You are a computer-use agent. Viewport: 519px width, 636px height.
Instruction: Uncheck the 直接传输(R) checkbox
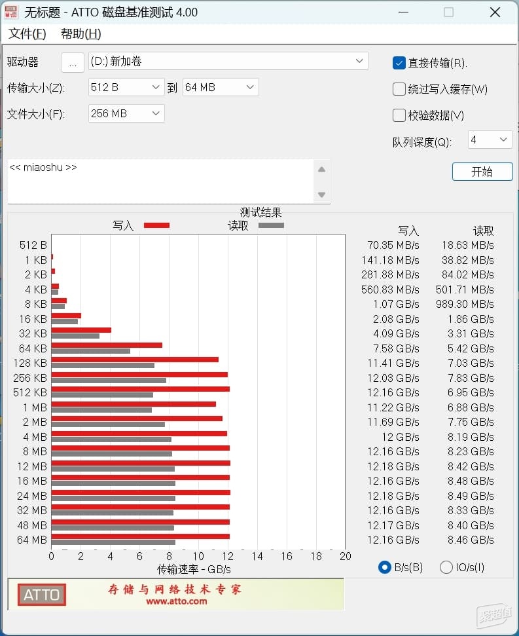(x=399, y=63)
